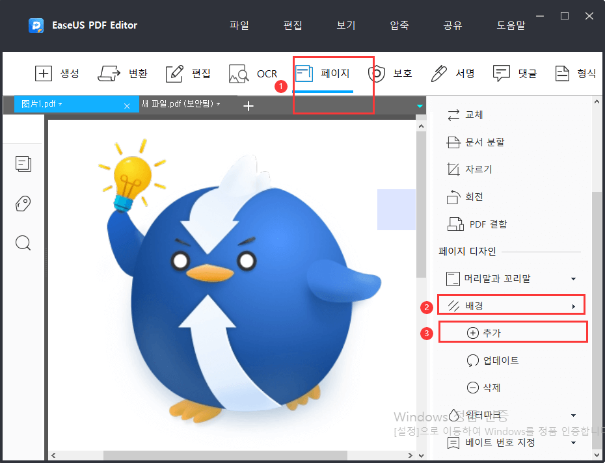Expand 머리말과 꼬리말 header footer dropdown
The image size is (605, 463).
tap(573, 278)
